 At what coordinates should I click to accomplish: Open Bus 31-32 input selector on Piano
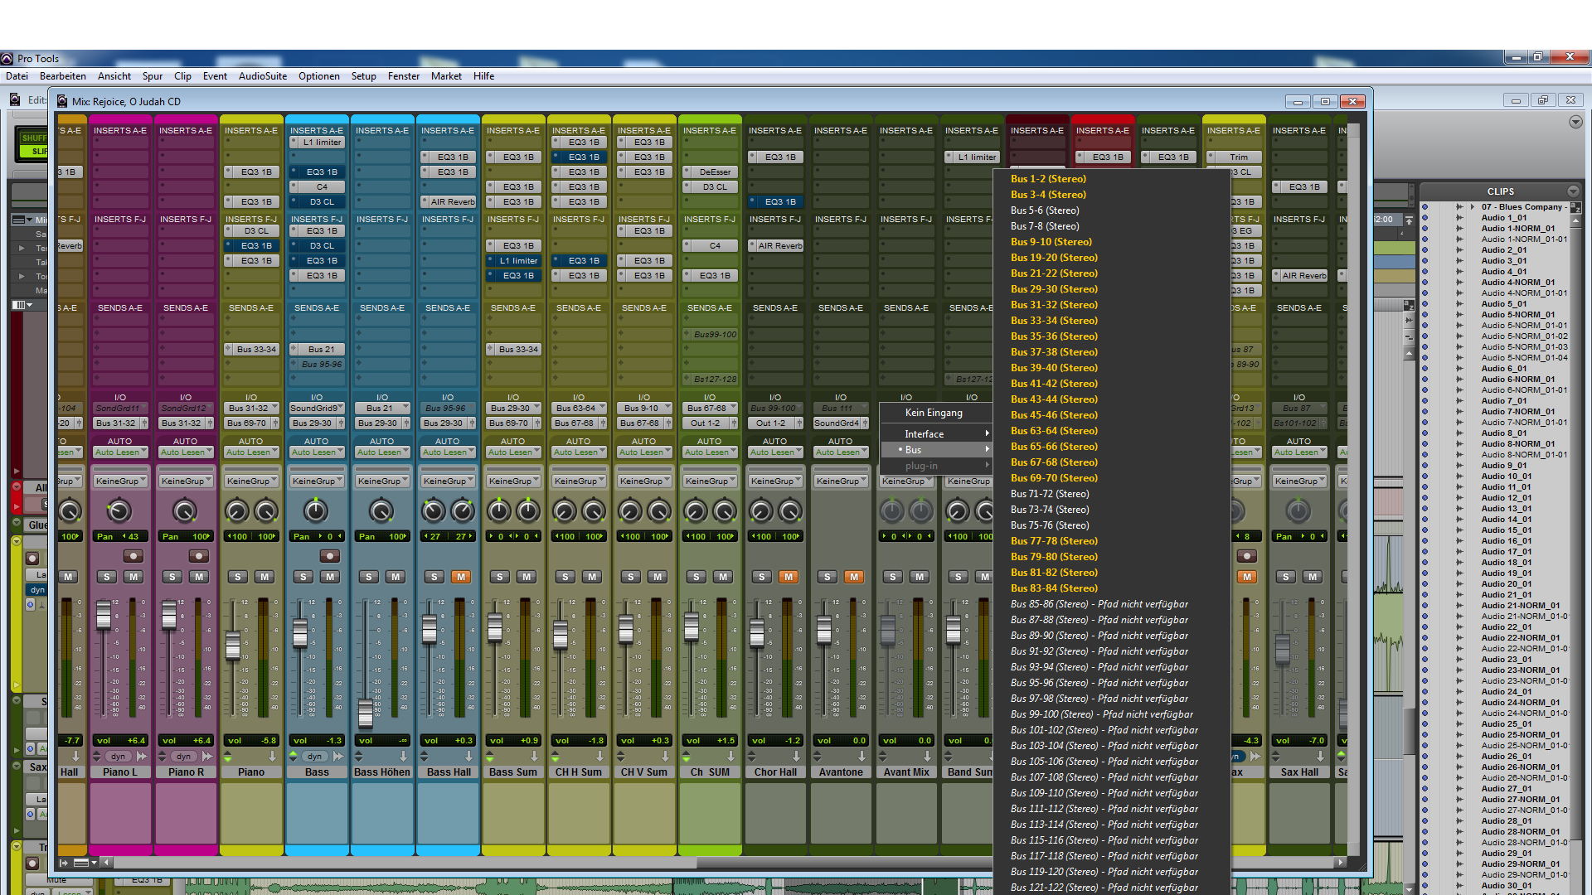coord(251,409)
